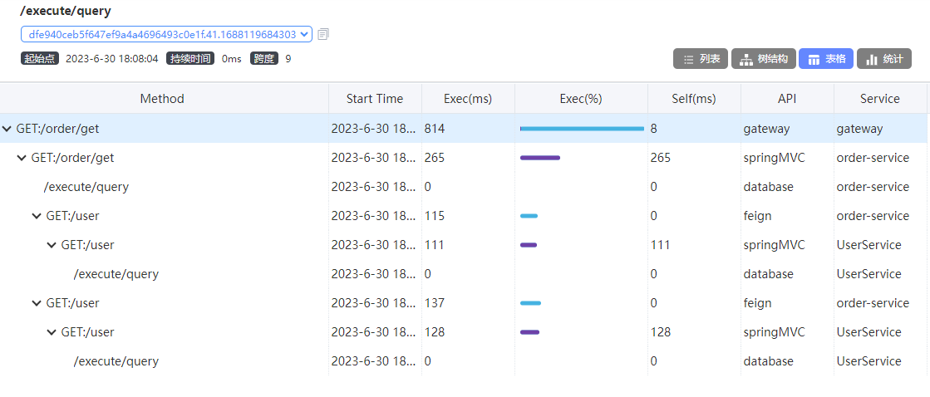
Task: Collapse the first feign GET:/user row
Action: (37, 216)
